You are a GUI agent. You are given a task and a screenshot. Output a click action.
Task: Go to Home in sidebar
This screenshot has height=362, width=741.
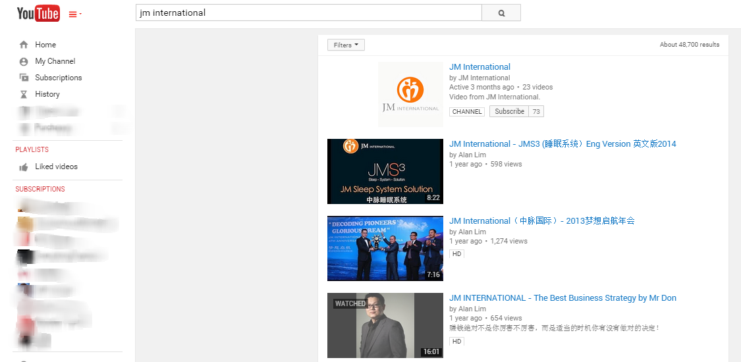45,45
